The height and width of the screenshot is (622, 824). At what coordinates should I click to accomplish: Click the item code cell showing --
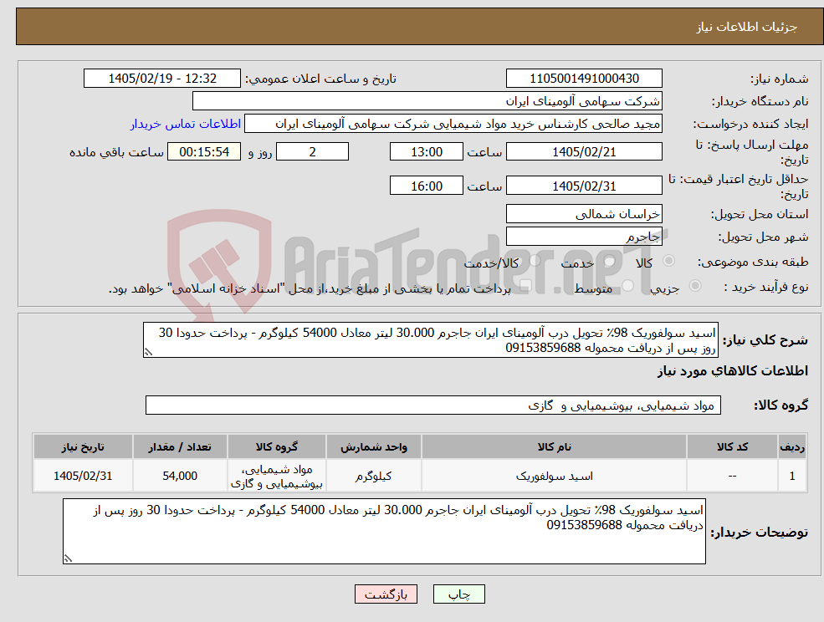click(732, 476)
